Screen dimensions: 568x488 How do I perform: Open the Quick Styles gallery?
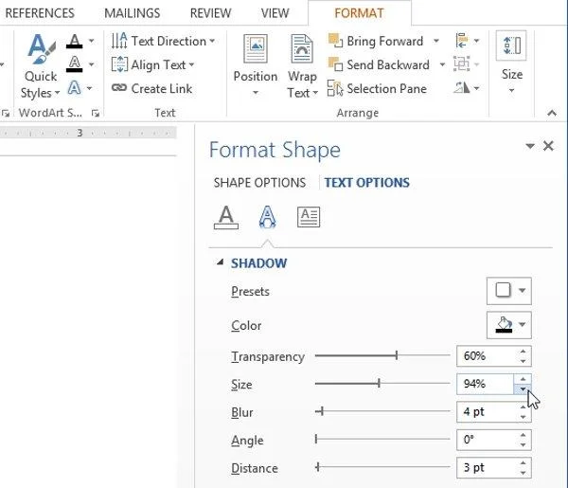pyautogui.click(x=40, y=66)
